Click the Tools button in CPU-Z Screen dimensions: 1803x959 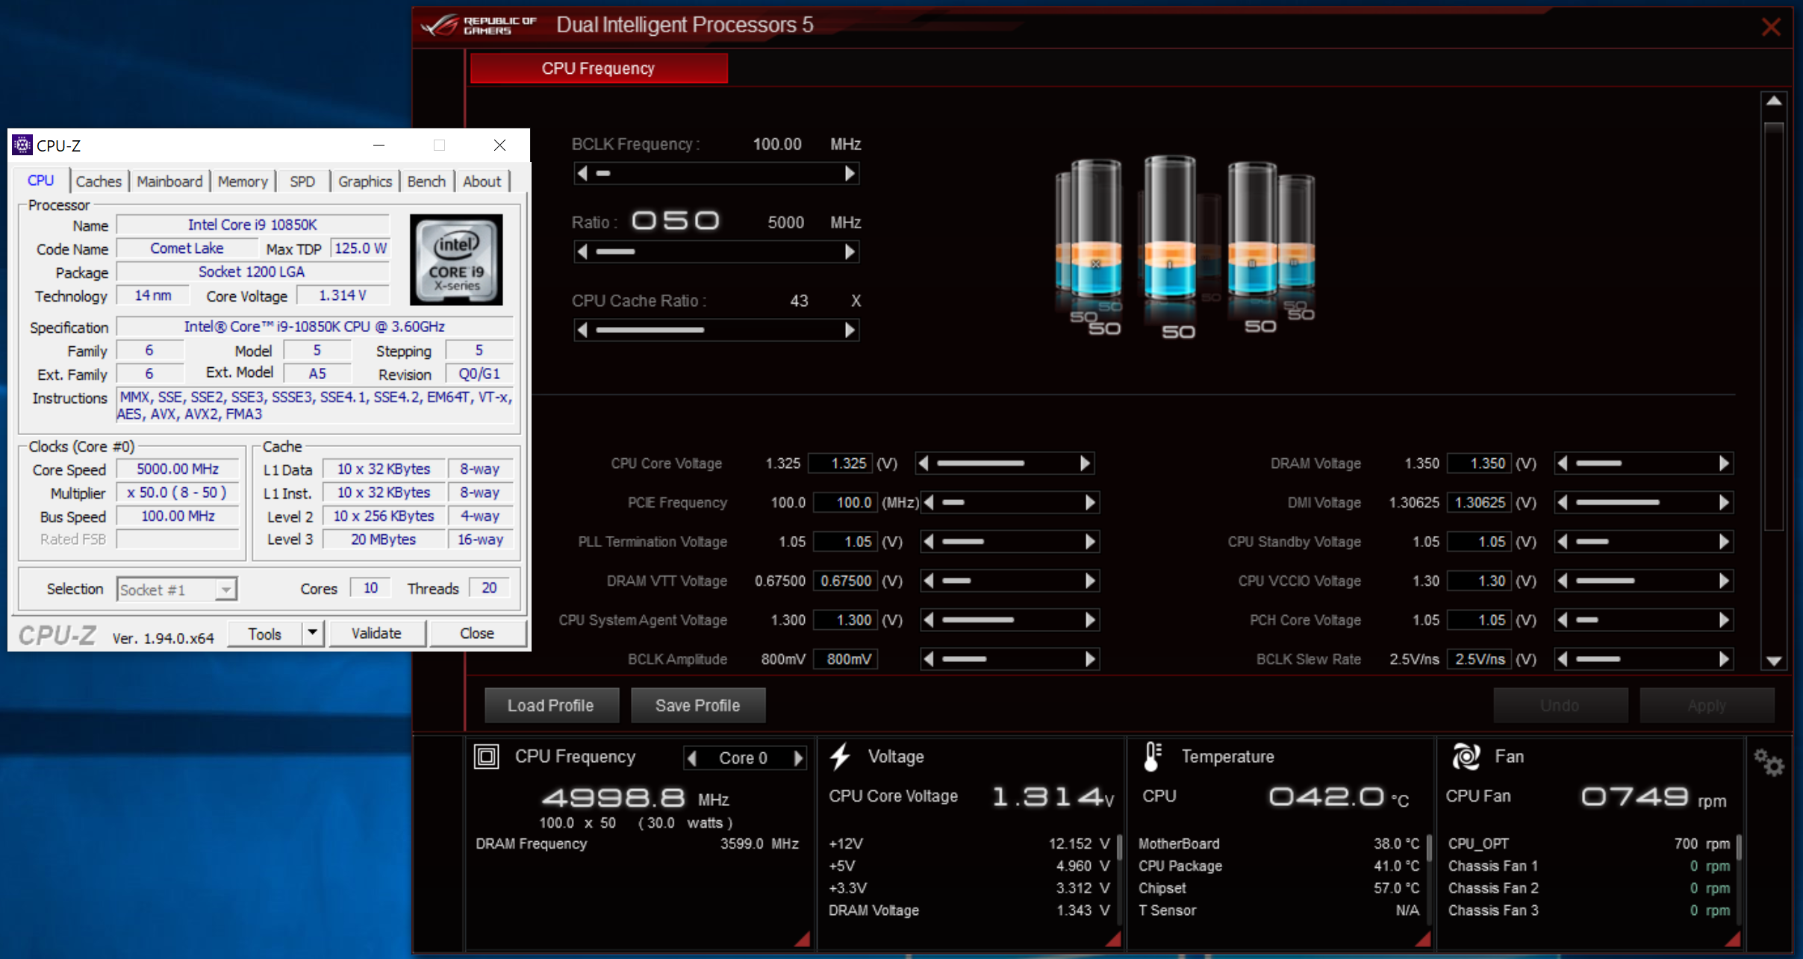265,634
